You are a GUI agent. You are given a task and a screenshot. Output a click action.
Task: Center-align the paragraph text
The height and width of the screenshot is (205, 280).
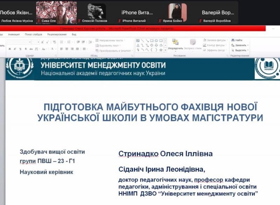[x=66, y=49]
